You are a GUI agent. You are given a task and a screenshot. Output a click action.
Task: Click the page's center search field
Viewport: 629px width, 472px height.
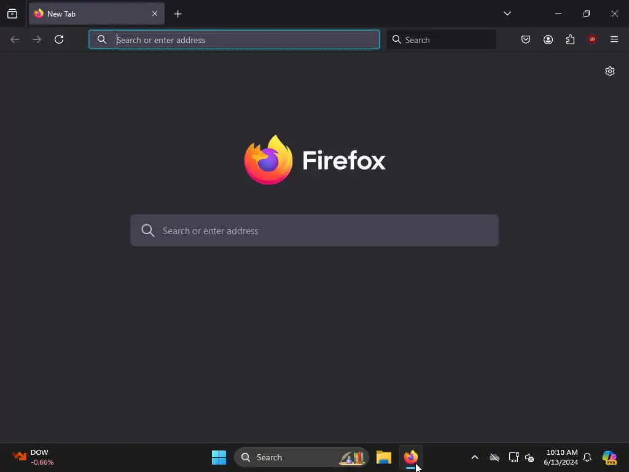point(314,230)
